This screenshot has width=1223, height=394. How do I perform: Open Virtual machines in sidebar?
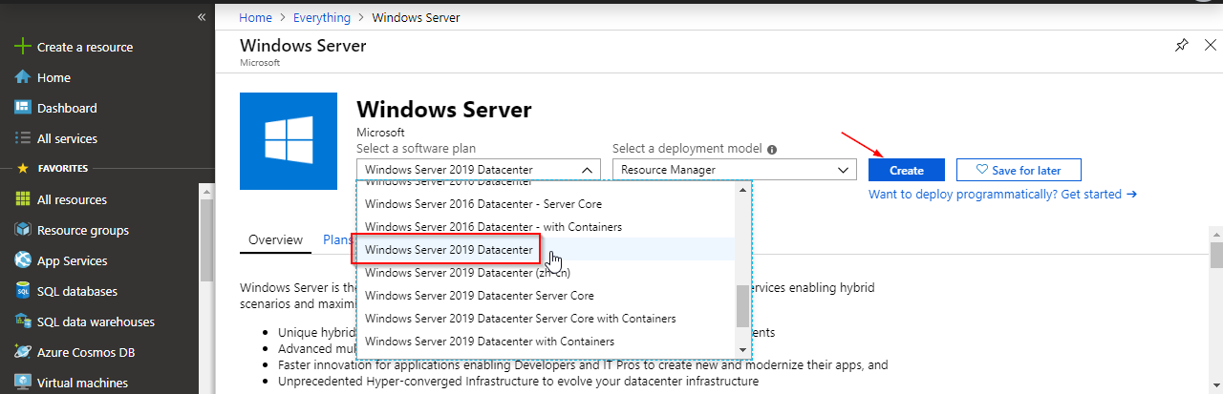(82, 383)
